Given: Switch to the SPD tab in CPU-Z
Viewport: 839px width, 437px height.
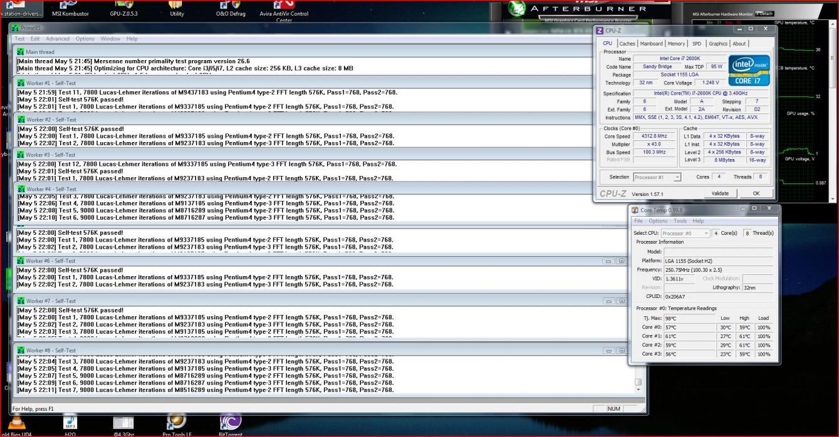Looking at the screenshot, I should (x=697, y=44).
